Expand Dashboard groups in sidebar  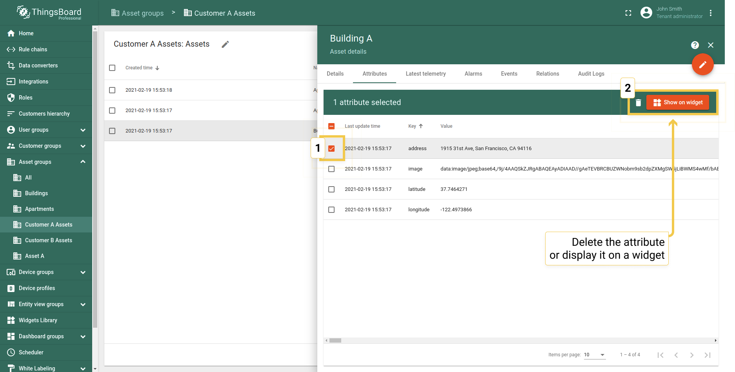pos(83,336)
